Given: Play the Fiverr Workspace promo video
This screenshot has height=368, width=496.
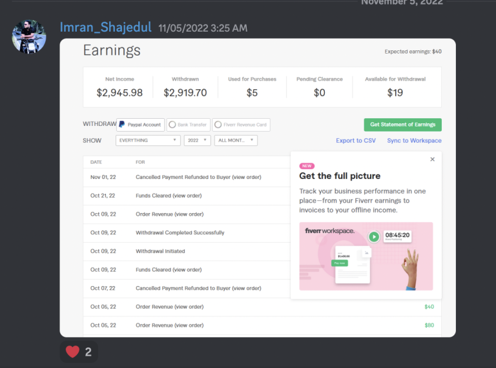Looking at the screenshot, I should click(x=374, y=236).
